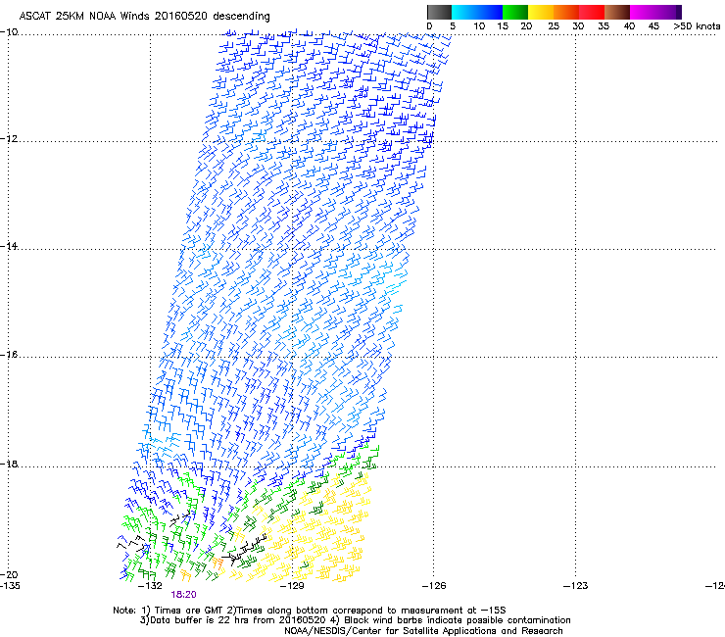
Task: Click the brown 35-40 knots legend swatch
Action: [617, 12]
